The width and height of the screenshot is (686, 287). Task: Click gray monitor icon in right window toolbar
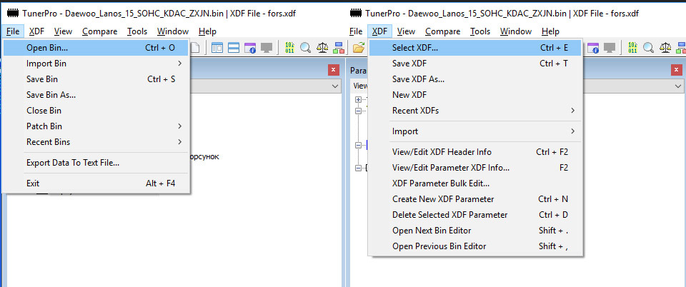point(610,47)
